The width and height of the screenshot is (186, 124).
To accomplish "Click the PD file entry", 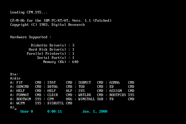I will pyautogui.click(x=122, y=99).
